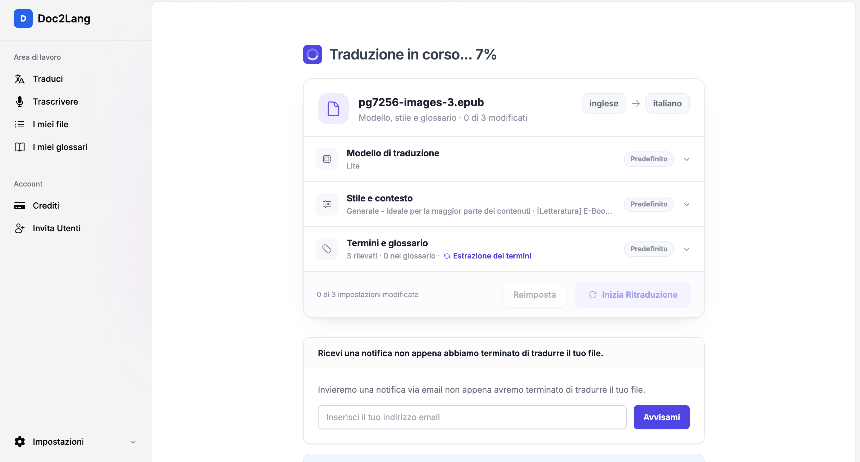860x462 pixels.
Task: Click the Traduci translate icon
Action: [x=20, y=79]
